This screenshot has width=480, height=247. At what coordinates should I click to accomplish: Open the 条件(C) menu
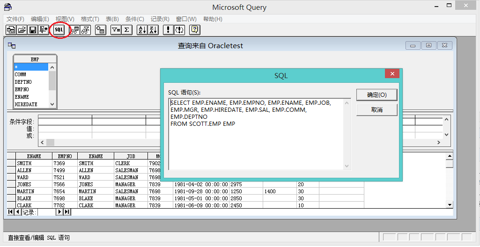tap(135, 19)
